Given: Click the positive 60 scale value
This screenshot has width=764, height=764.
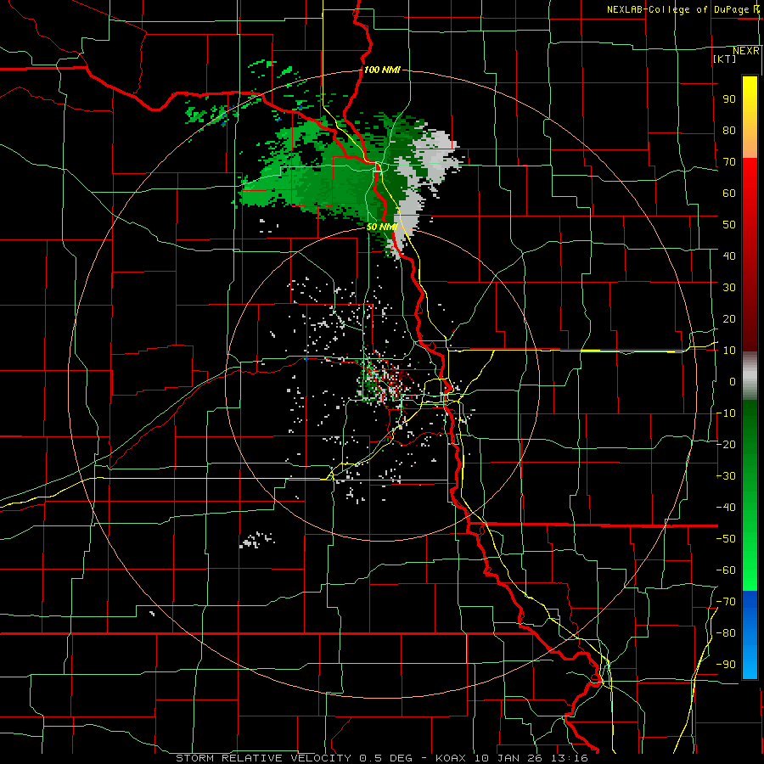Looking at the screenshot, I should click(729, 193).
